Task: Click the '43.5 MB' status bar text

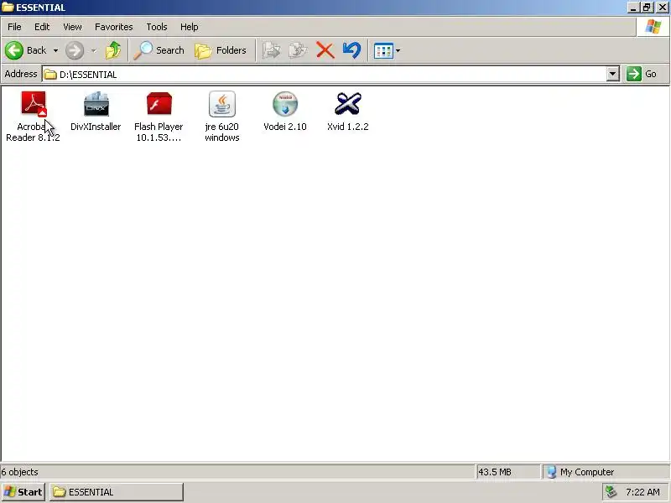Action: click(x=495, y=472)
